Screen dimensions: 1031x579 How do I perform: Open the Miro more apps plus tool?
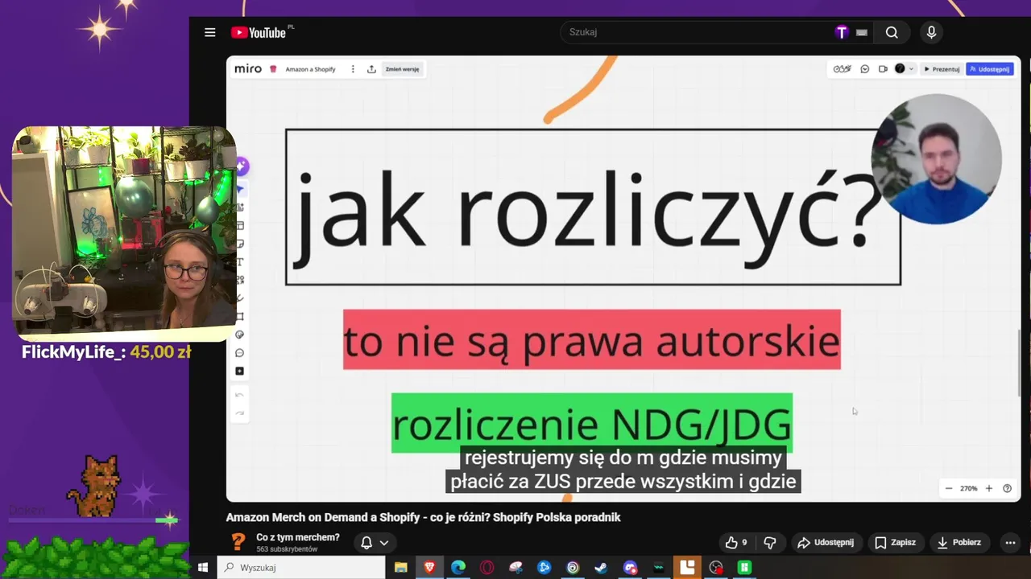click(x=240, y=371)
